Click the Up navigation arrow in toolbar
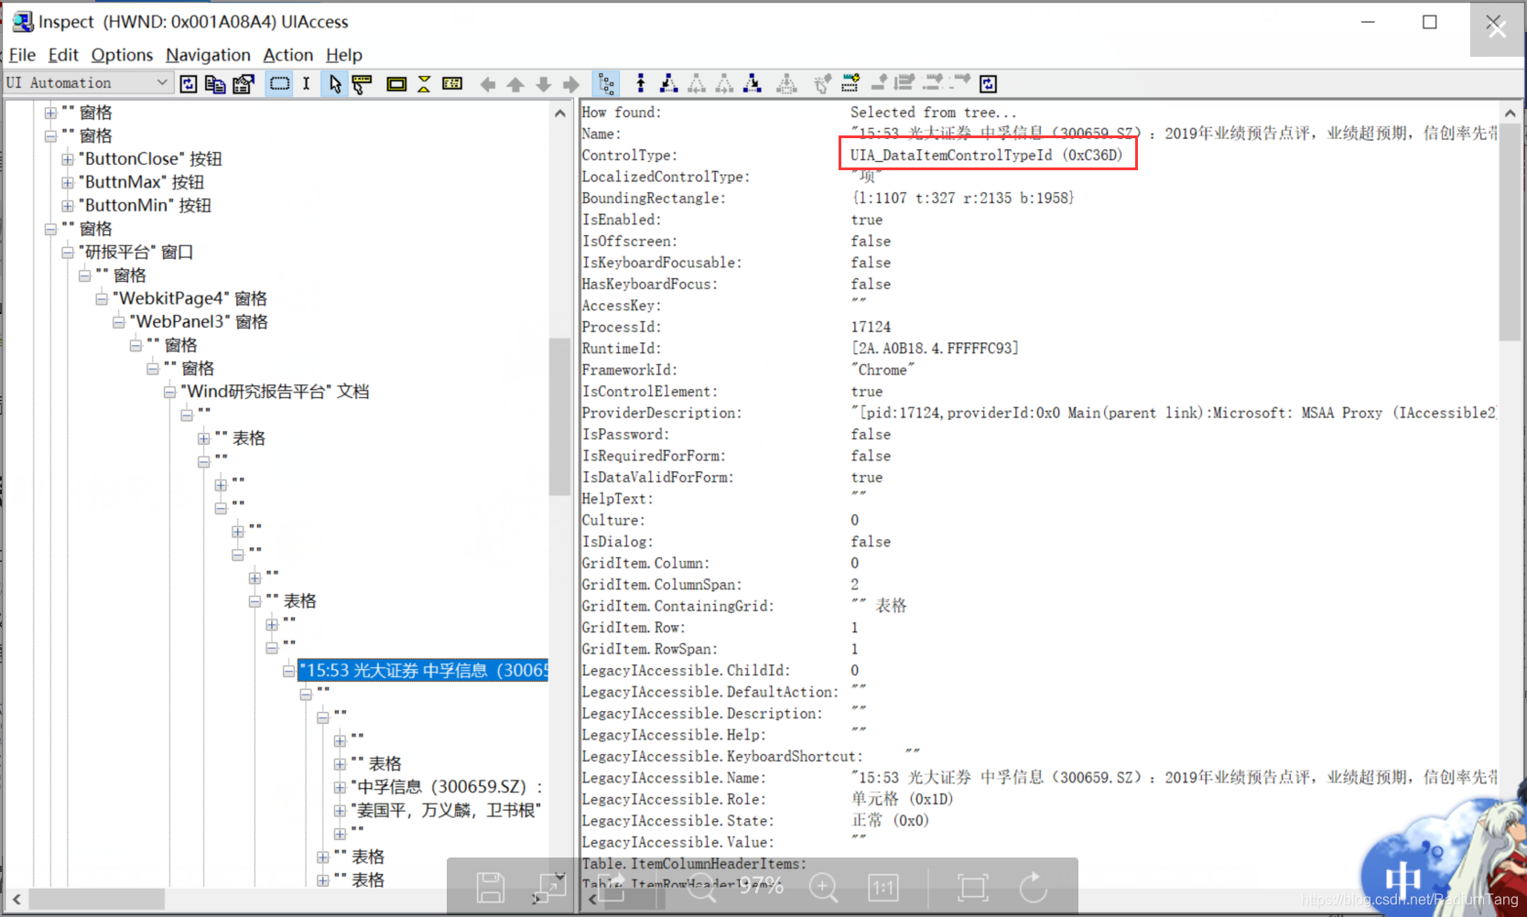The width and height of the screenshot is (1527, 917). 515,84
